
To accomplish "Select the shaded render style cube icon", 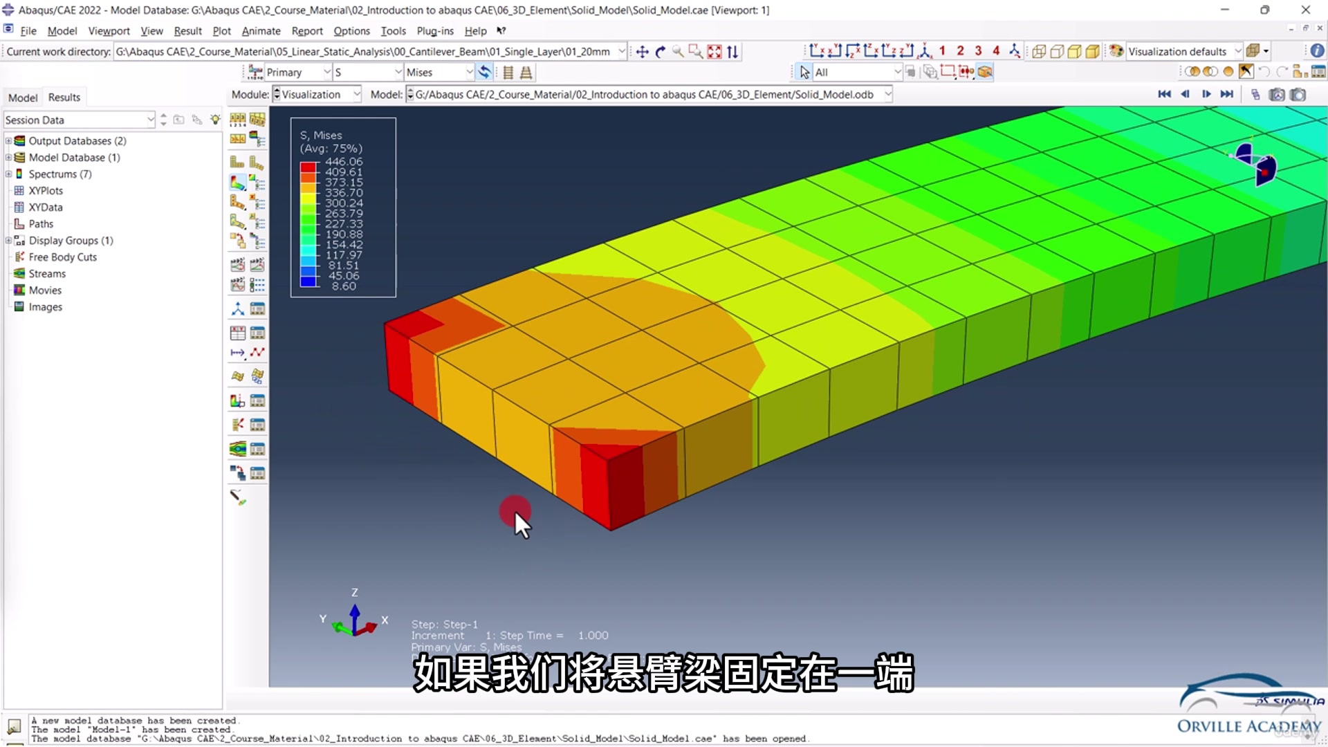I will point(1076,51).
